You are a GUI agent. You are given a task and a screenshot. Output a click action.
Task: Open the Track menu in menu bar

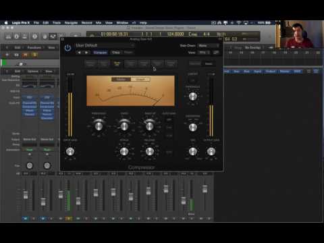(57, 23)
